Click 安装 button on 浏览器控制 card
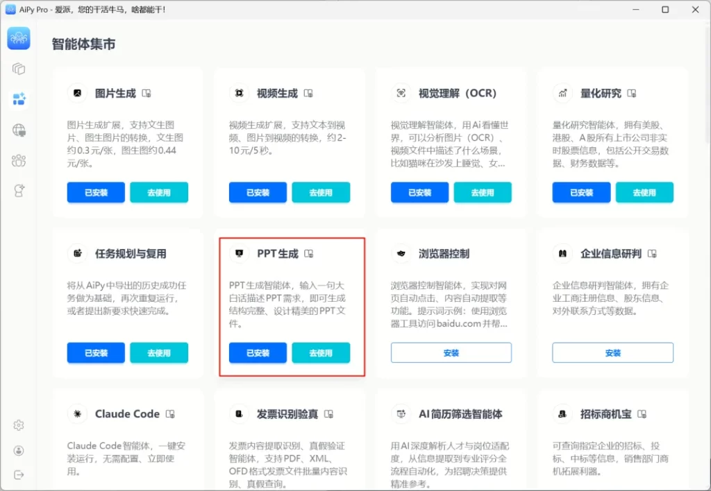This screenshot has width=711, height=491. point(451,353)
